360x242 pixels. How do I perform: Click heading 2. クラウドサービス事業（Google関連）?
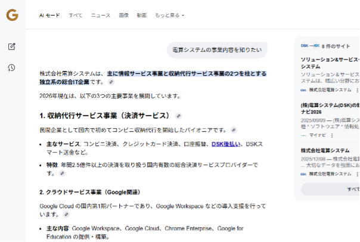[90, 192]
